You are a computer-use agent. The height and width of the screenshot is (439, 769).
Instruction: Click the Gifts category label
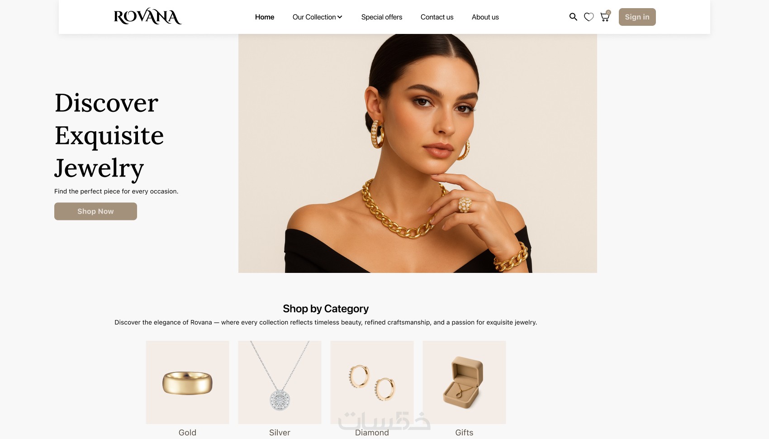click(464, 433)
